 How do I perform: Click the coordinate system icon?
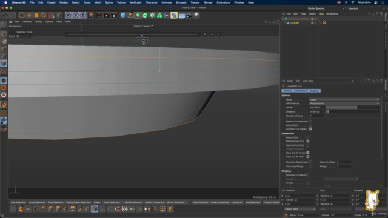90,15
